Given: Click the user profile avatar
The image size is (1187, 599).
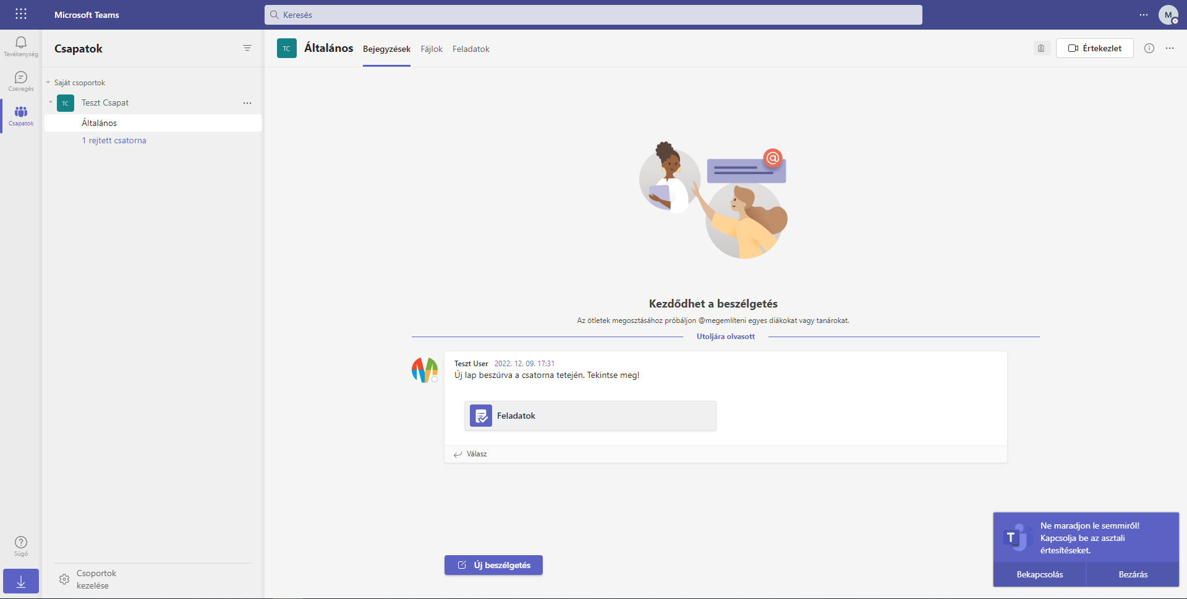Looking at the screenshot, I should (1168, 15).
